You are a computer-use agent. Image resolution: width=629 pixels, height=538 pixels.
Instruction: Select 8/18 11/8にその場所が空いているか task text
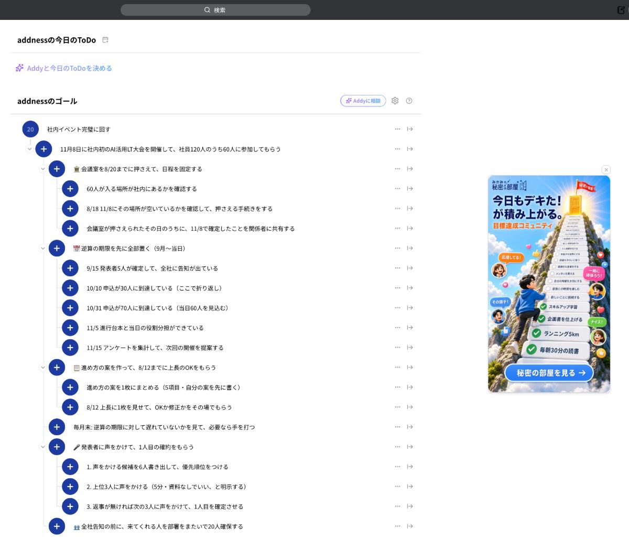[x=179, y=209]
